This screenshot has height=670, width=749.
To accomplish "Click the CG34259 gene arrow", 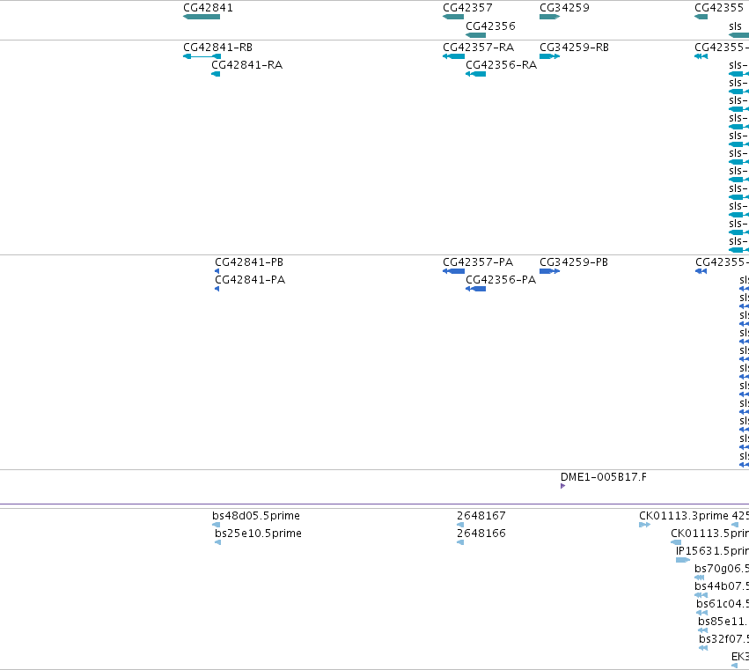I will (549, 17).
